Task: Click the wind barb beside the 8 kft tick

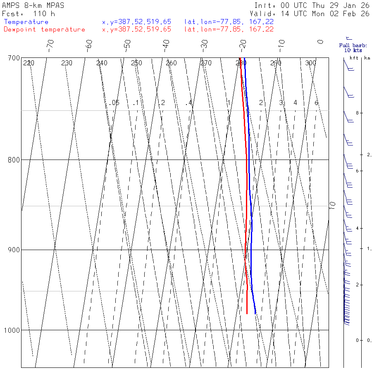Action: click(348, 117)
